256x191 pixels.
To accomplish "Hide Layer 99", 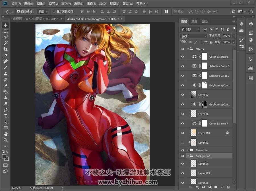I will (183, 164).
